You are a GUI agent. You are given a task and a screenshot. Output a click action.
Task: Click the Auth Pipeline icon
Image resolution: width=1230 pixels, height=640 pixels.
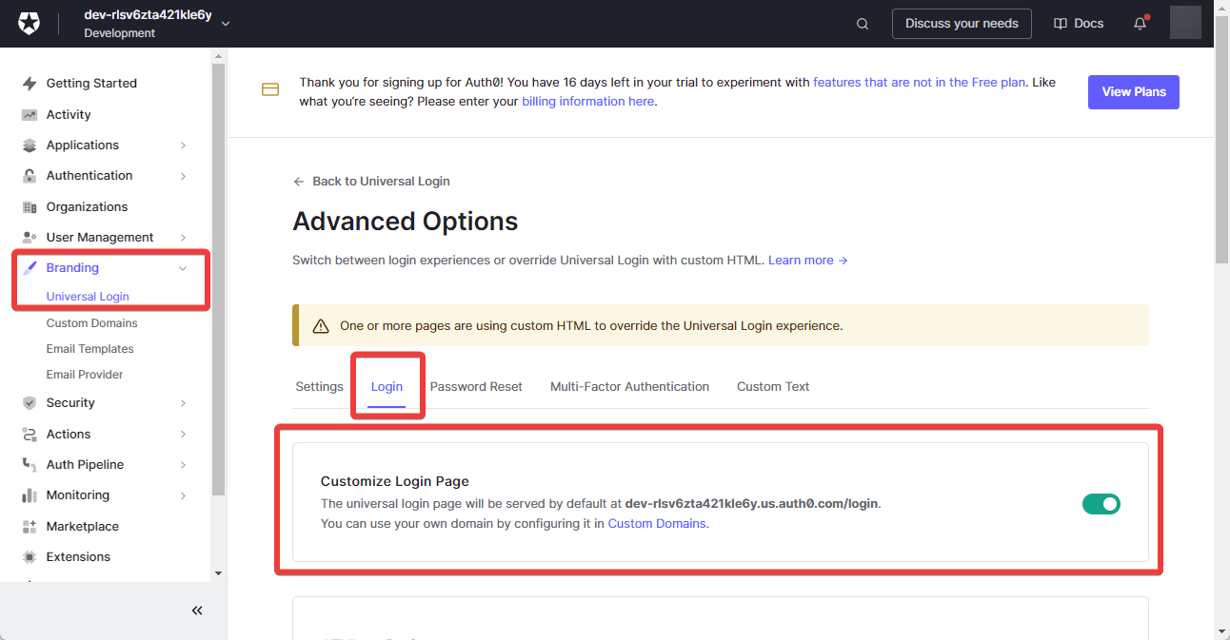(30, 465)
